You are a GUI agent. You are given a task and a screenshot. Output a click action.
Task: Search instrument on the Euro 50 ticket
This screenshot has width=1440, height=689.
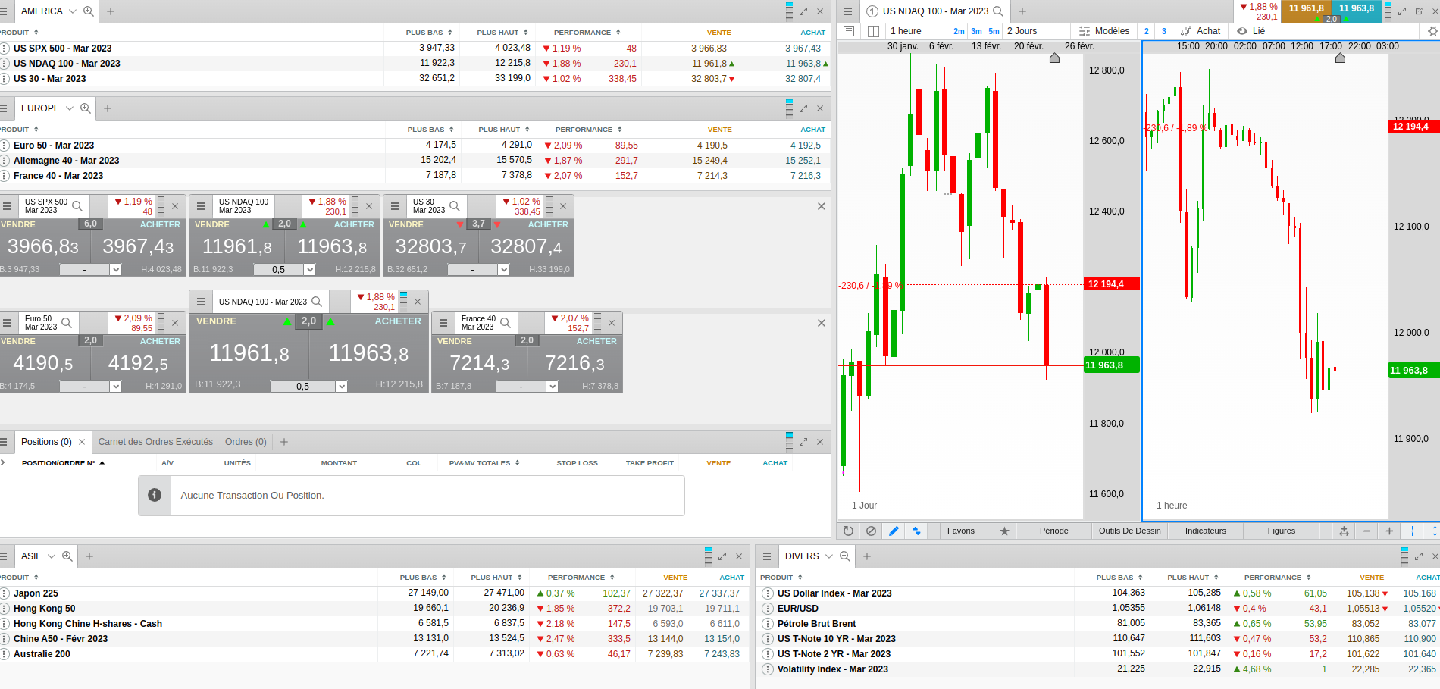click(67, 323)
